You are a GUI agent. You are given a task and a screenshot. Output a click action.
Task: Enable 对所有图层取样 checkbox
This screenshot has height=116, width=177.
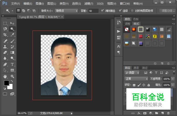(132, 11)
